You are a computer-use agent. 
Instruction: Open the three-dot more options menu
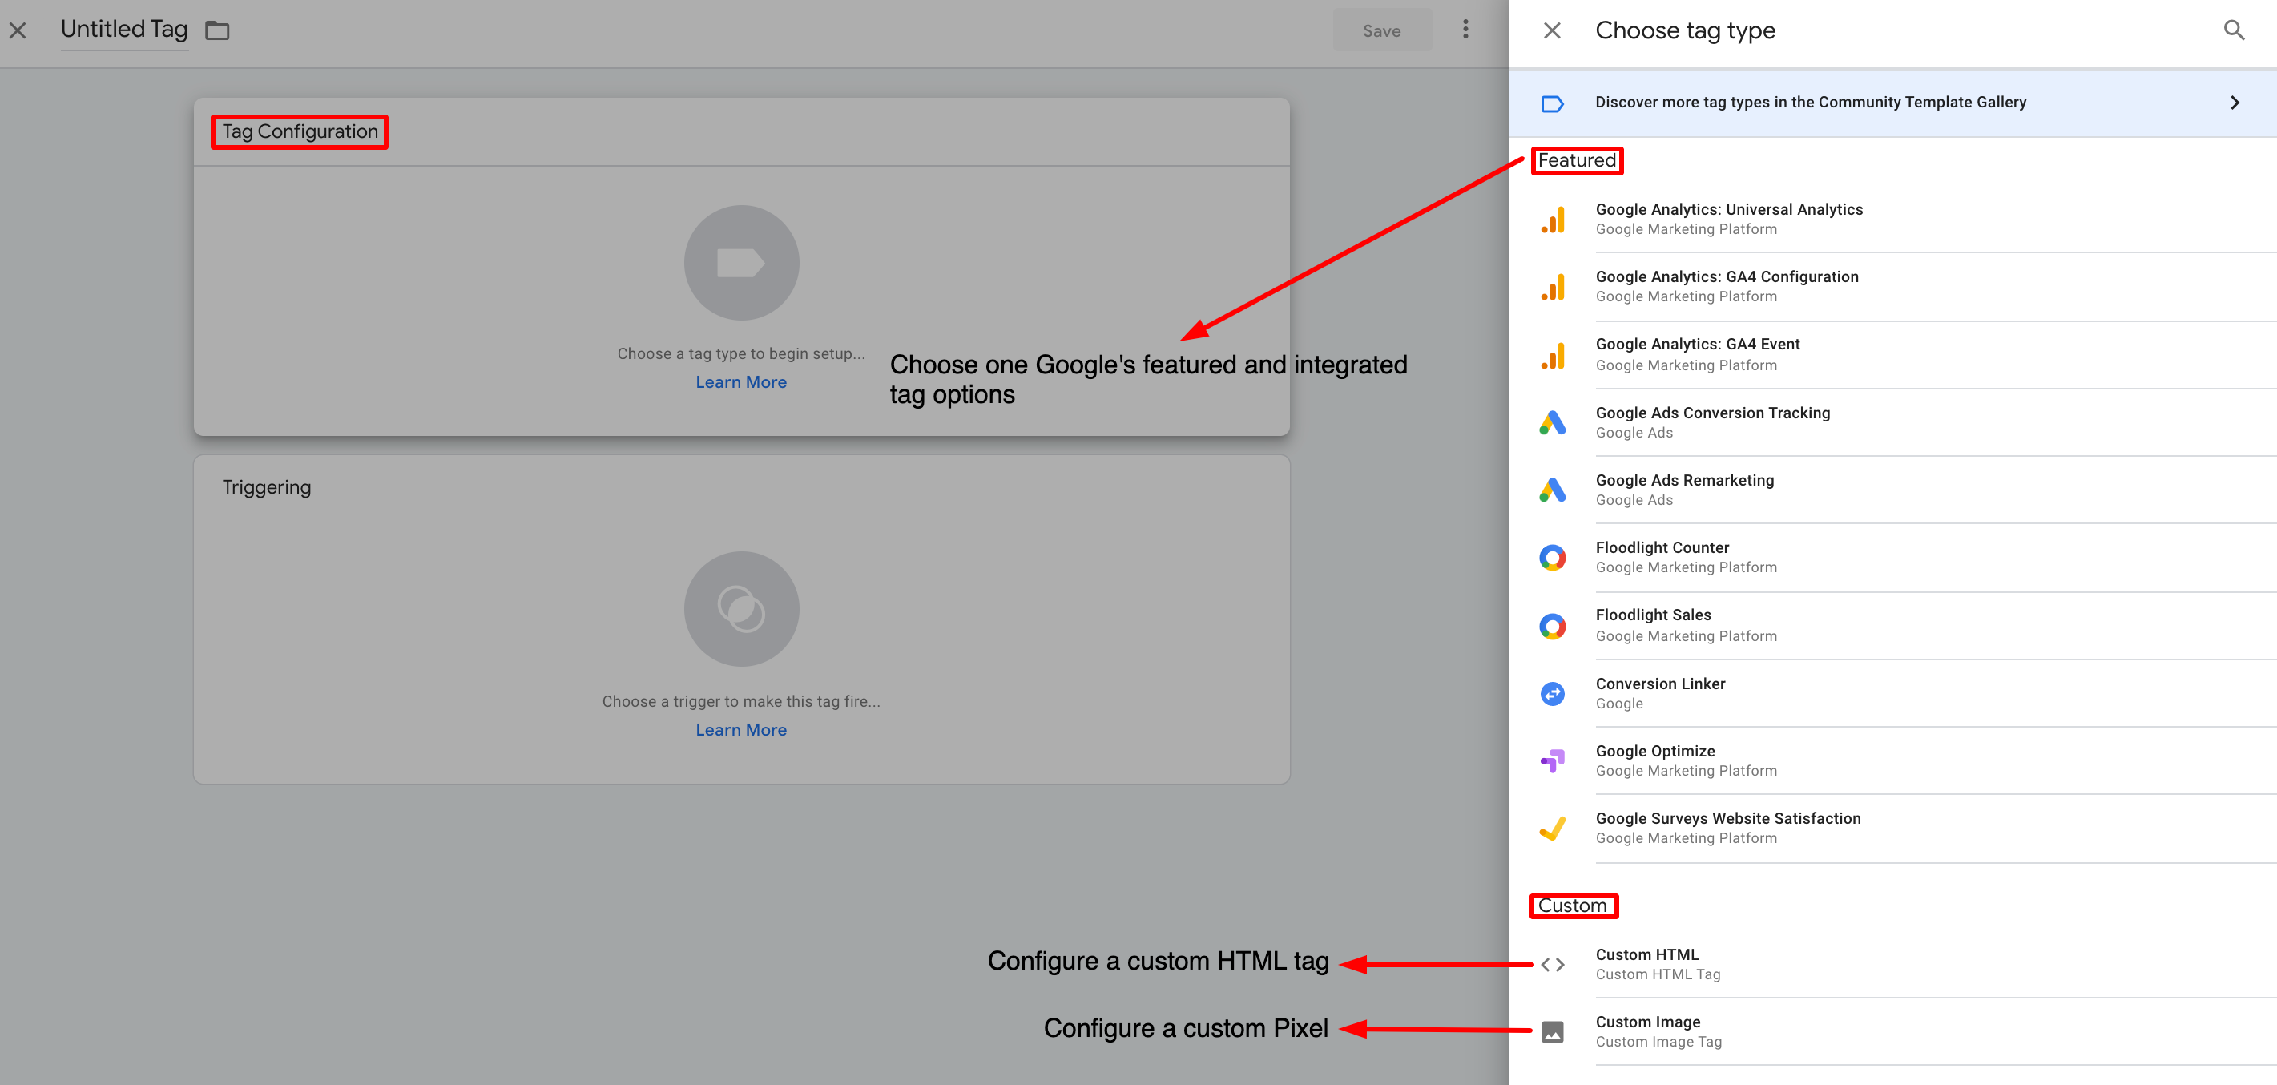[1465, 30]
